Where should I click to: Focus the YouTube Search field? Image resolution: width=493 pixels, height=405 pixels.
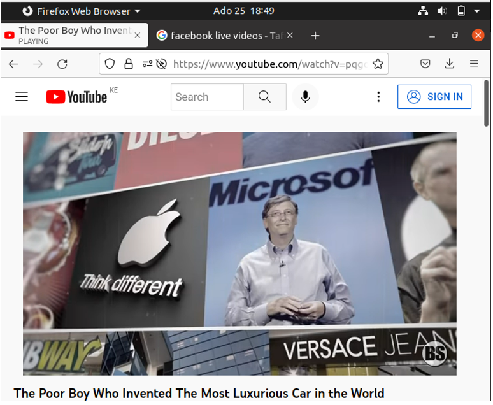coord(207,97)
